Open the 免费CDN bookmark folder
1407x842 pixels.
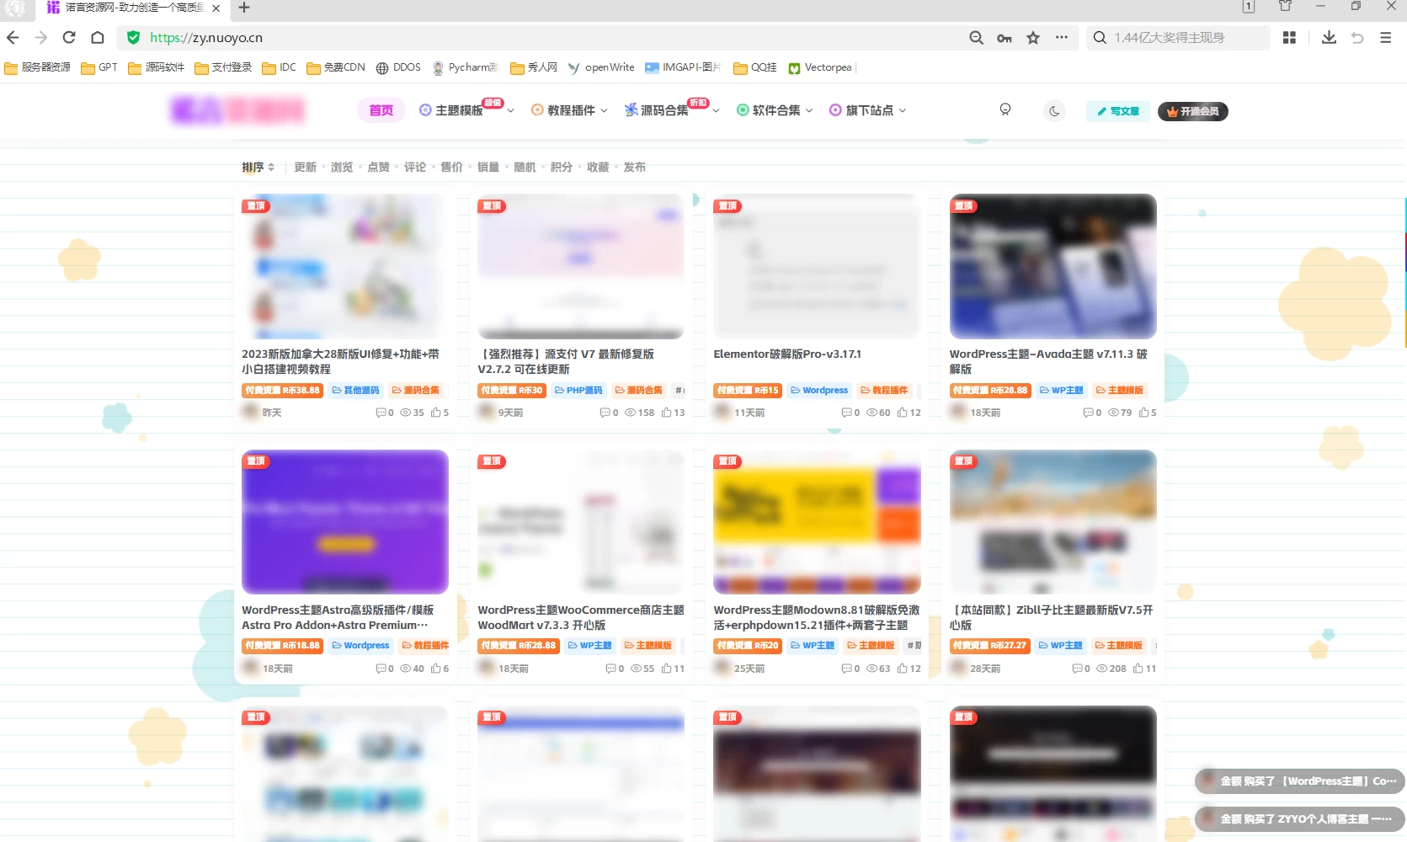coord(336,67)
